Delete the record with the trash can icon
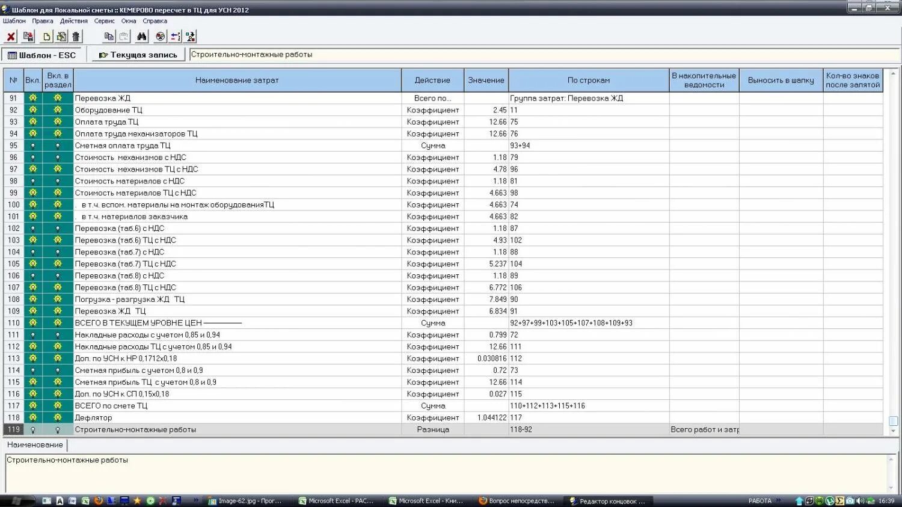 (76, 37)
